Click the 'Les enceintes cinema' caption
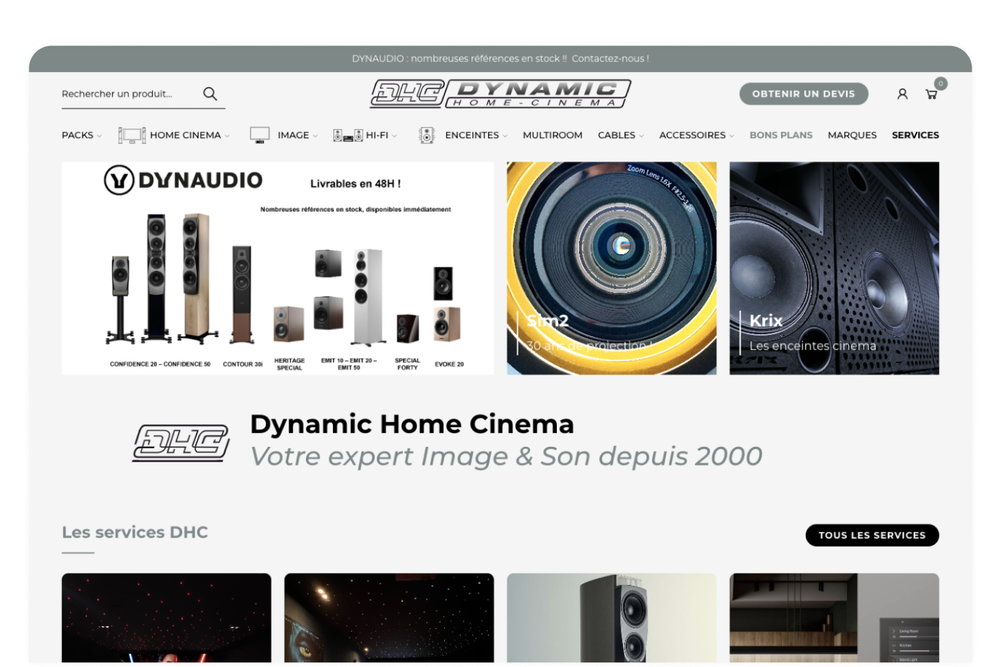The image size is (1001, 667). click(812, 346)
